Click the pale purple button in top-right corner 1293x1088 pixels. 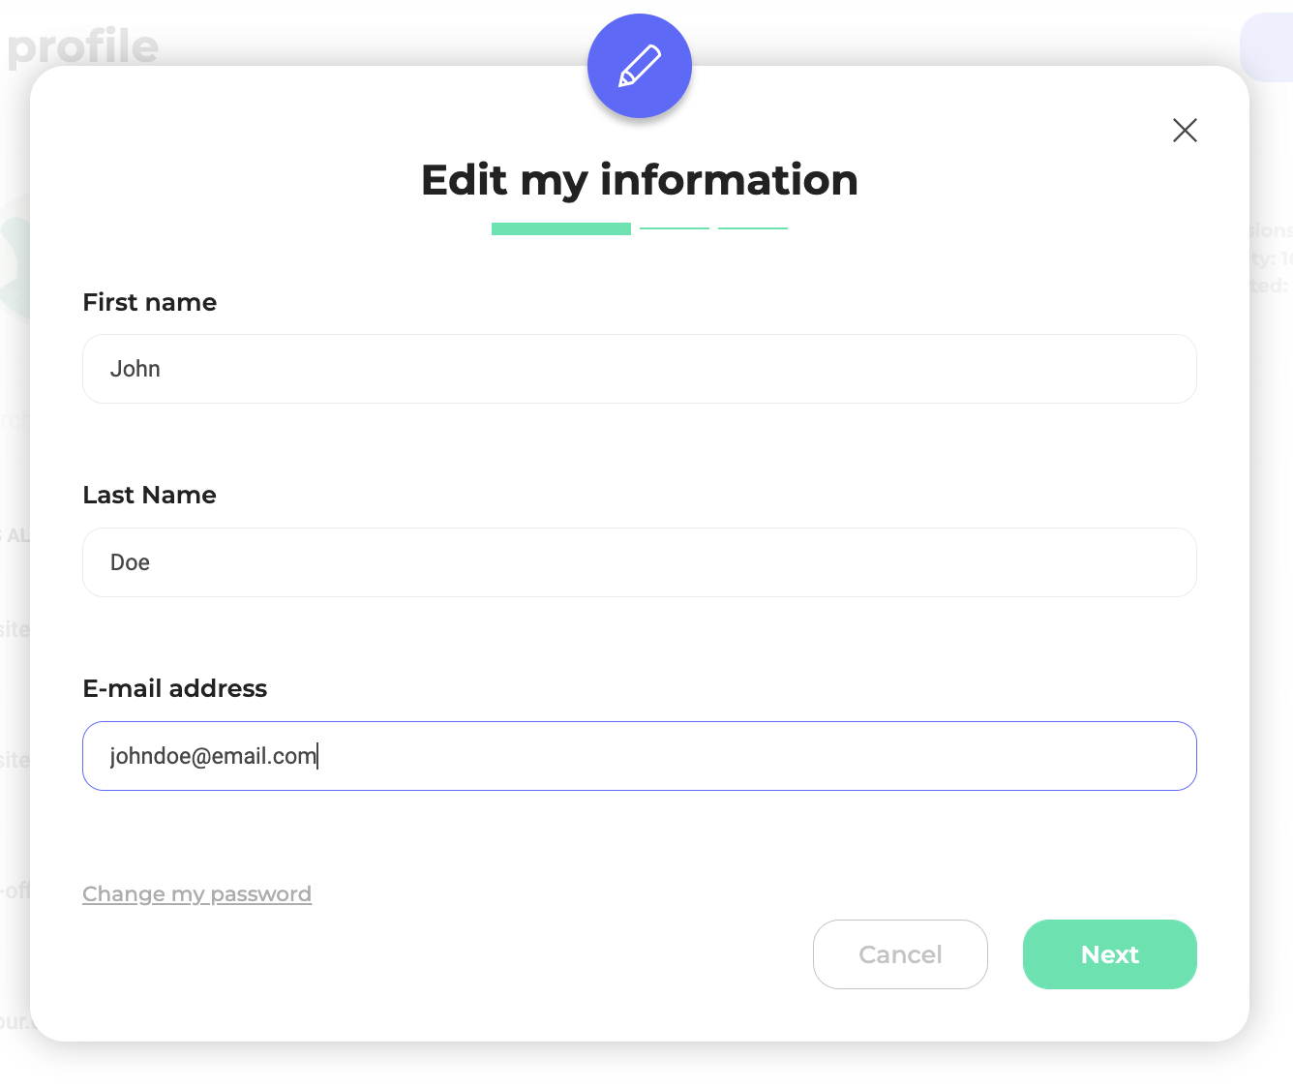tap(1268, 46)
